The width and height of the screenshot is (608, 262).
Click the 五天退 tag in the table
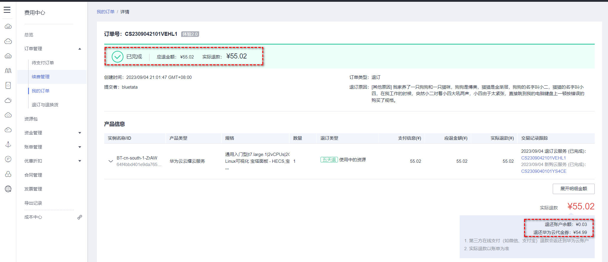pyautogui.click(x=329, y=160)
